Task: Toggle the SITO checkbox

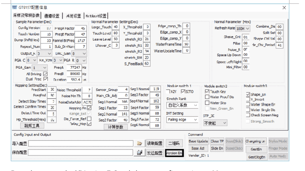Action: pyautogui.click(x=183, y=92)
